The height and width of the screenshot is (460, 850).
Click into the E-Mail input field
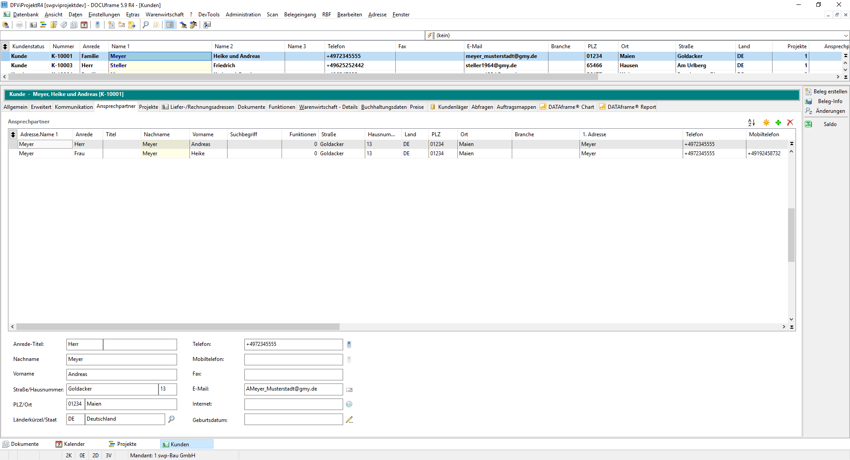[294, 389]
